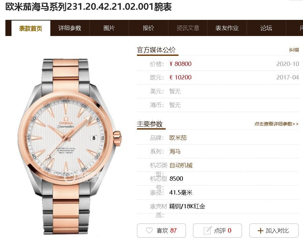
Task: Open the 欧米茄 brand link
Action: (x=178, y=138)
